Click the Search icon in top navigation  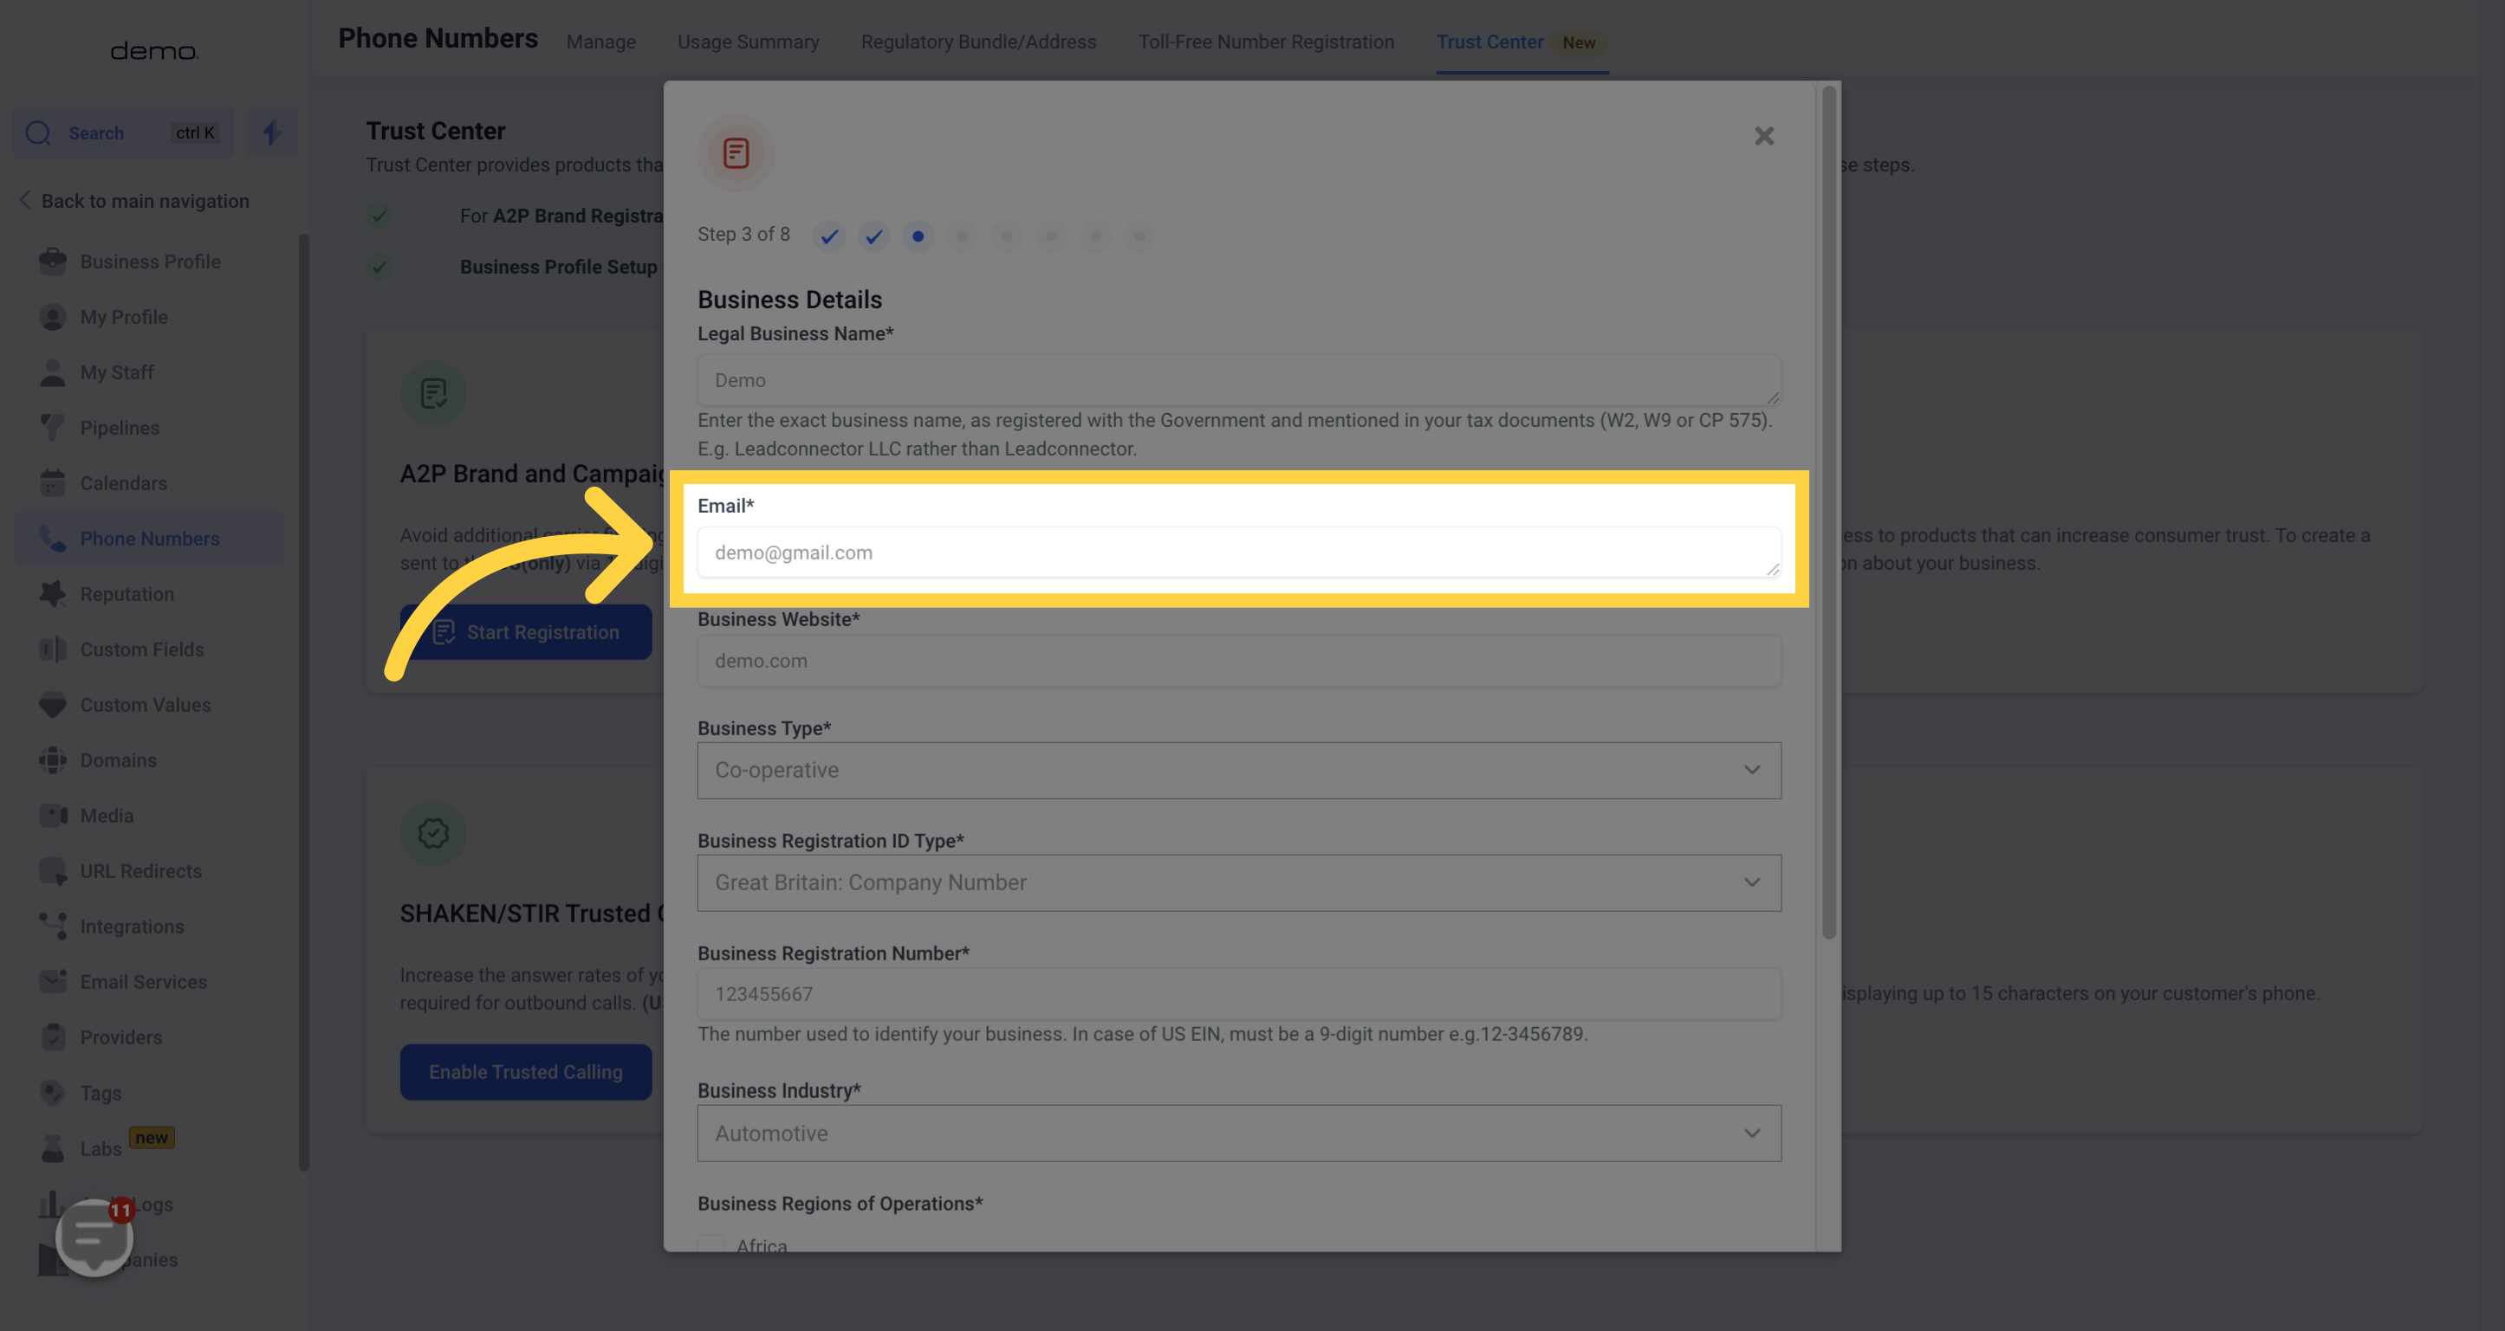pyautogui.click(x=36, y=132)
